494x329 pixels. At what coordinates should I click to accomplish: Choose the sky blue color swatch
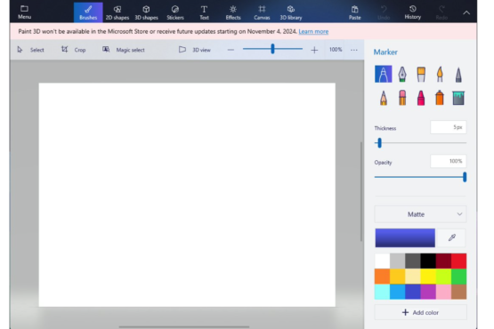tap(398, 292)
